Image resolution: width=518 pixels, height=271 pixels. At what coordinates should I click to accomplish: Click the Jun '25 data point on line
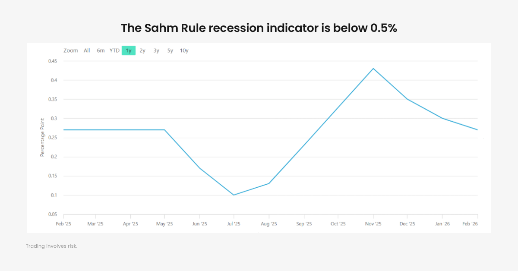(x=199, y=168)
